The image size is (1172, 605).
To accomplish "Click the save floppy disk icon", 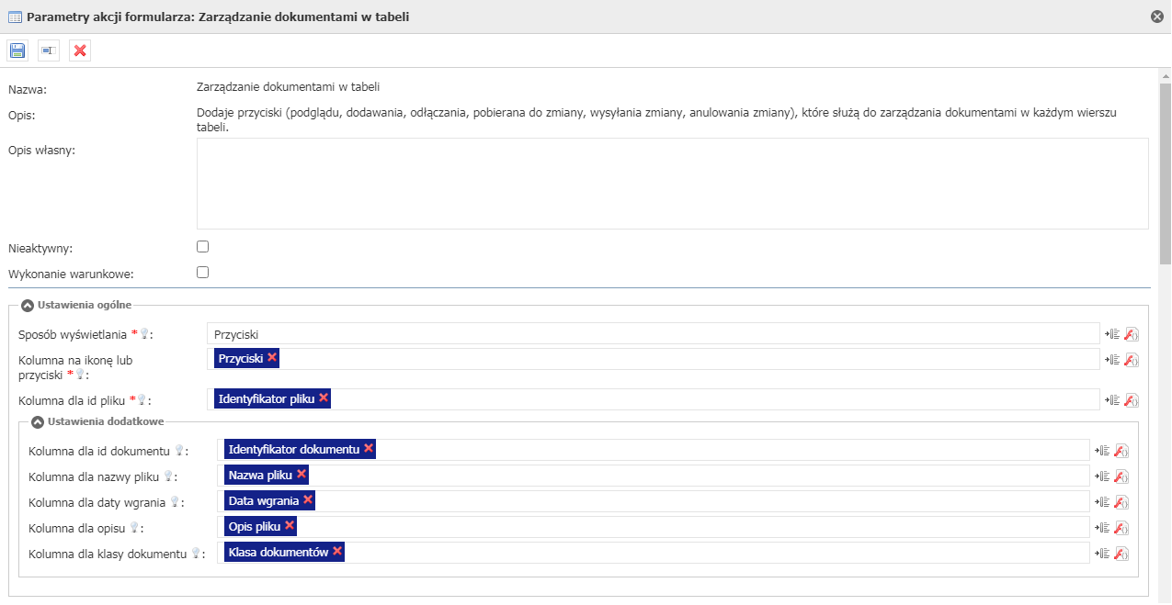I will coord(17,50).
